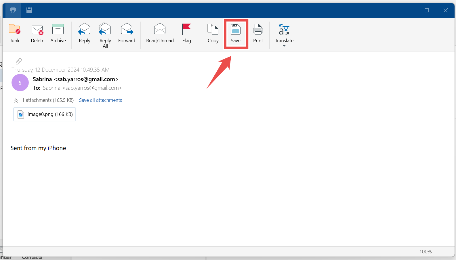Open the image0.png attachment

45,114
